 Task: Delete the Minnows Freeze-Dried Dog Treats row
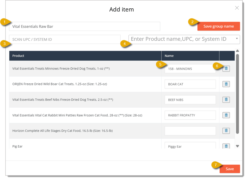click(226, 69)
